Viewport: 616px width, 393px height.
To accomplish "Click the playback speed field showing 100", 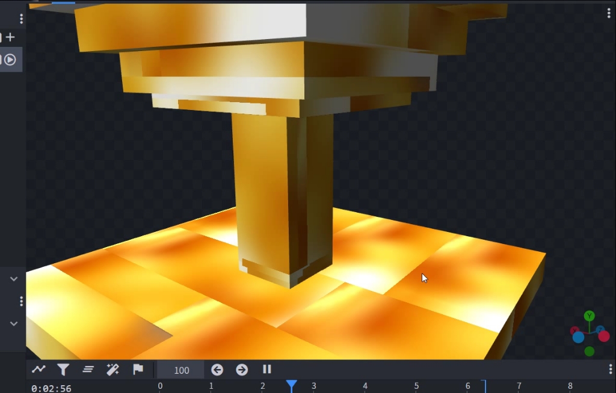I will 181,370.
